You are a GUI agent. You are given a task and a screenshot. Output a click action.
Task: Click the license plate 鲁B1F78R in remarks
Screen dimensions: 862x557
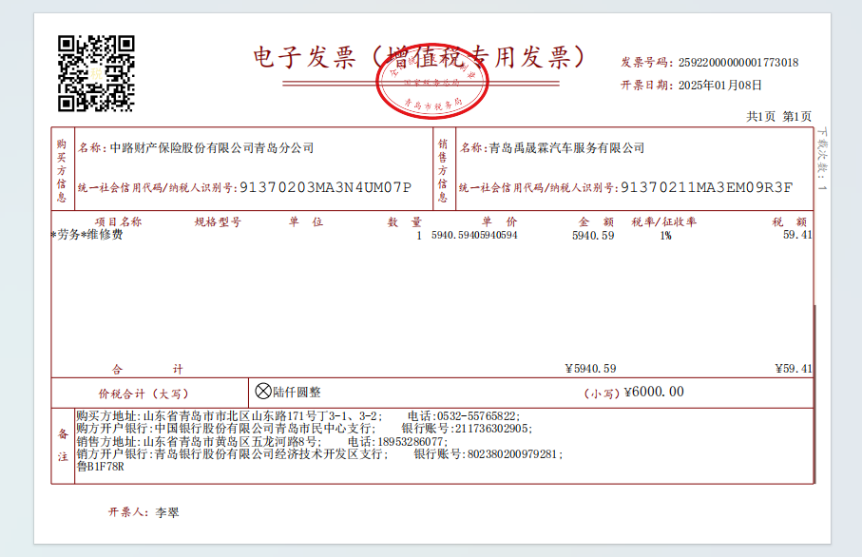(x=101, y=467)
